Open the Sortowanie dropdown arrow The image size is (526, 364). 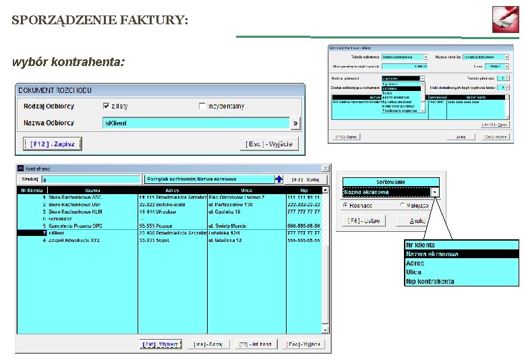(435, 192)
